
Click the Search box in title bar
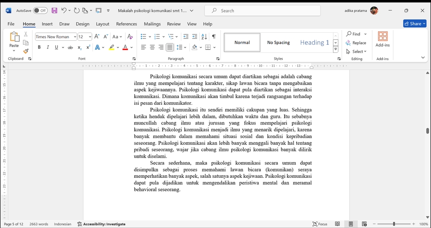pos(263,11)
